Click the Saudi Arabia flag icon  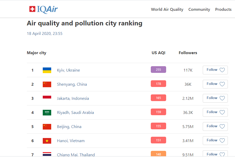point(47,113)
